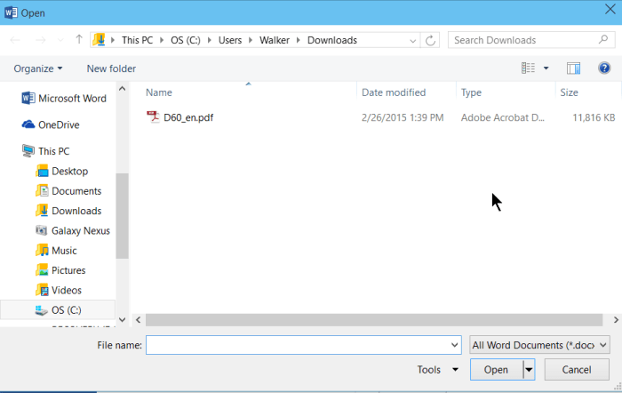Click the Open button
Screen dimensions: 622x393
(496, 370)
